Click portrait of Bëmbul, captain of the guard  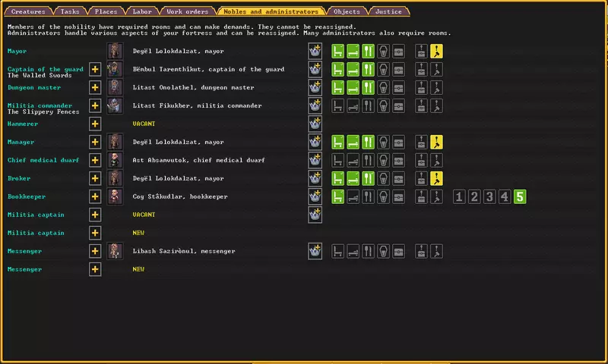[x=115, y=69]
